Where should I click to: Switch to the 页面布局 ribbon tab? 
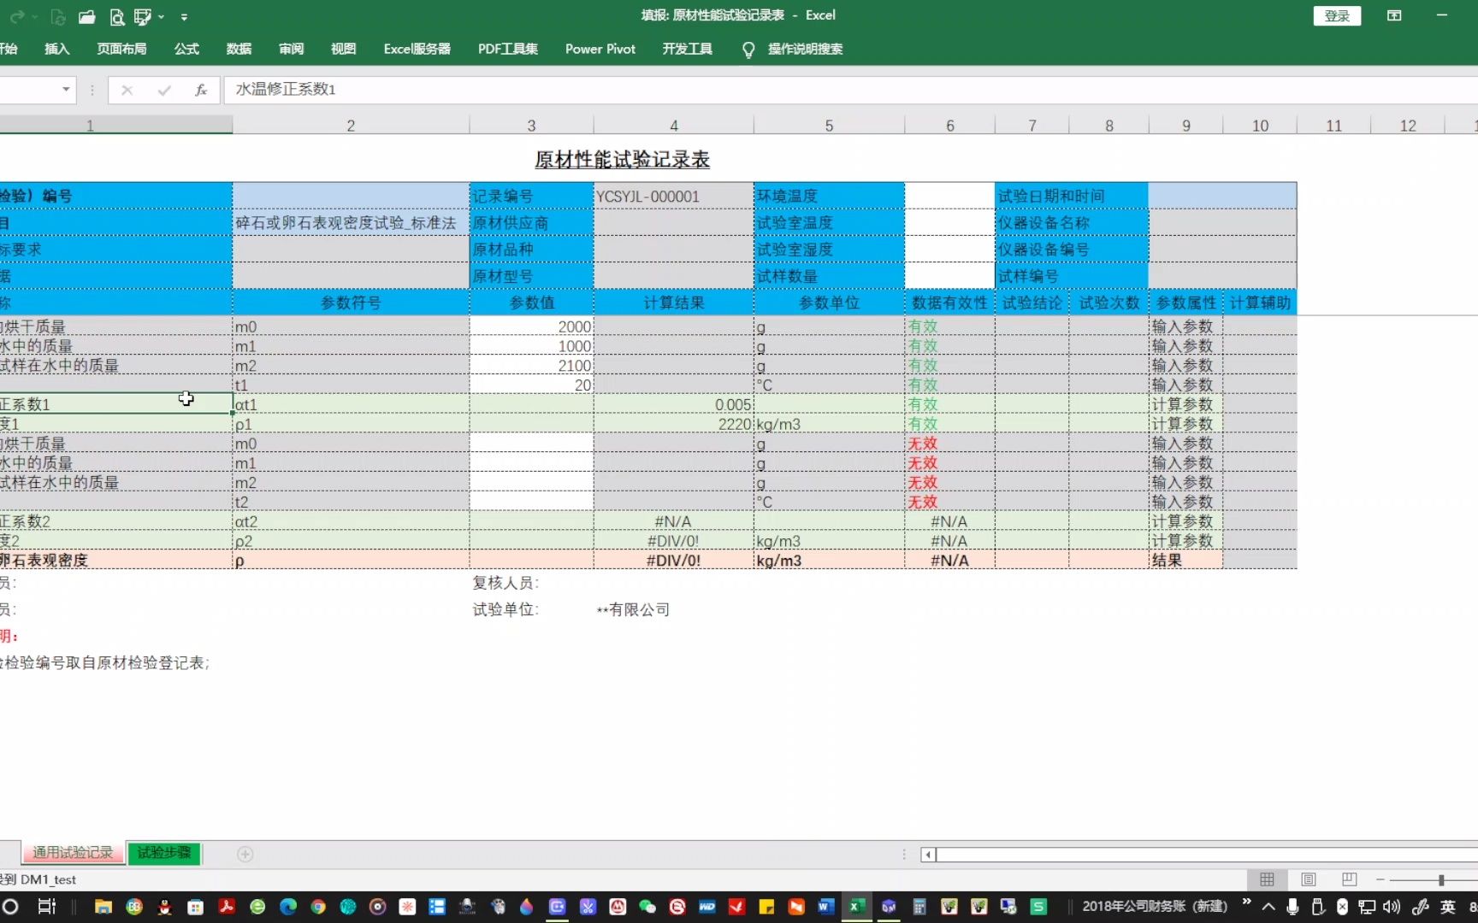122,49
